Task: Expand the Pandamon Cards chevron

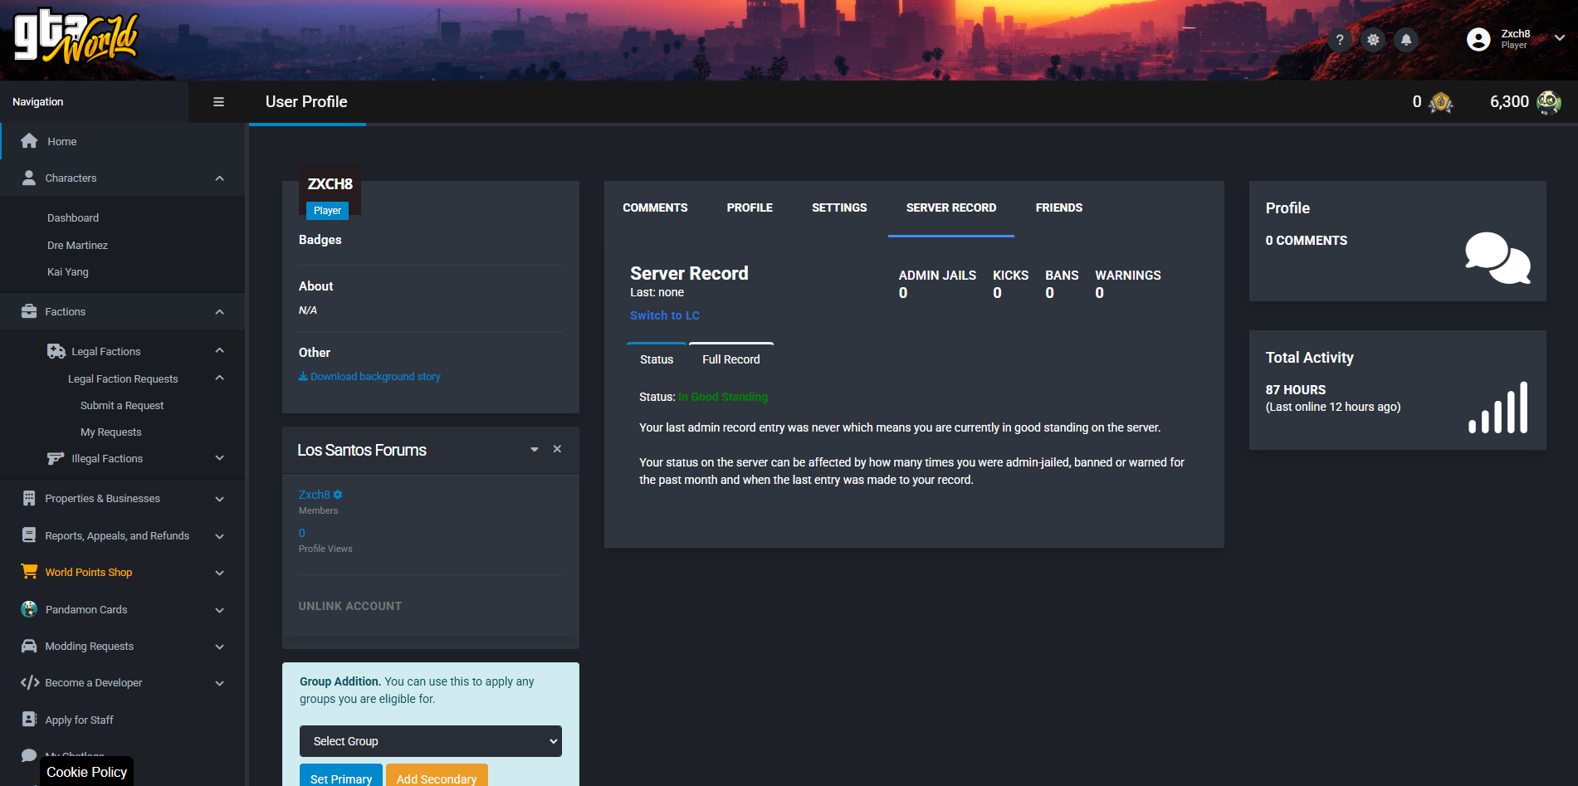Action: (x=219, y=610)
